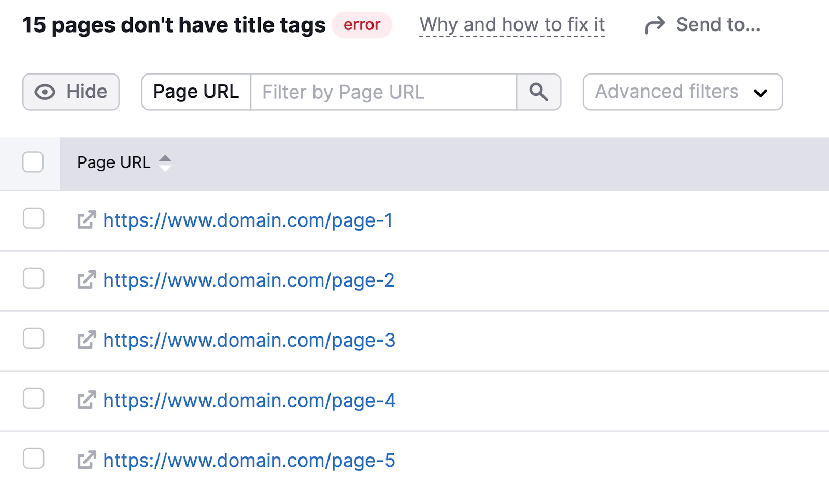Open page-5 via its external link icon

click(87, 460)
